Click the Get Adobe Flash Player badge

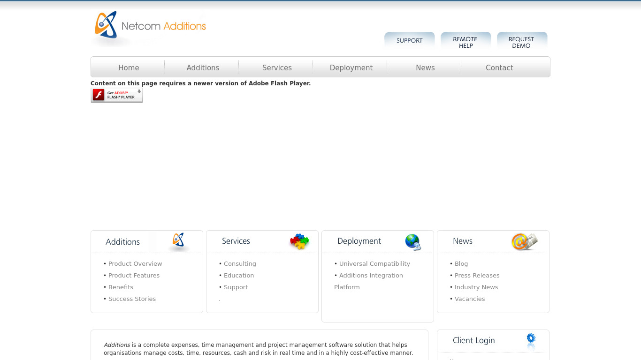[x=117, y=95]
